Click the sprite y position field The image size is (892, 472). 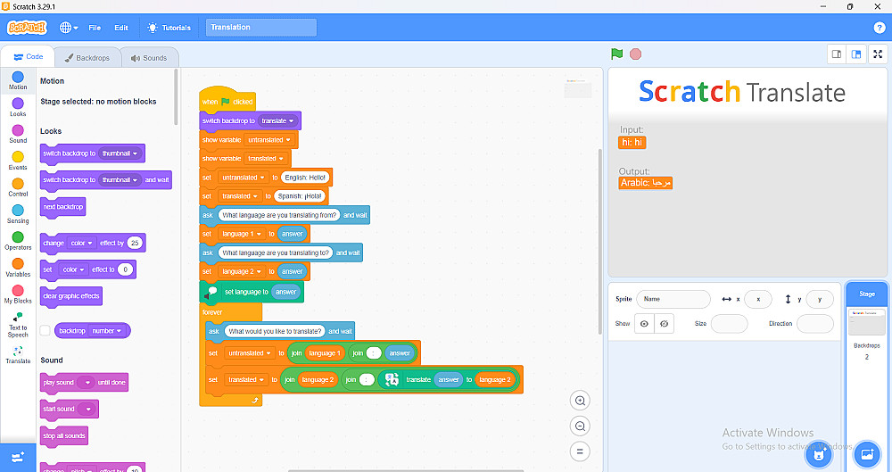point(820,299)
